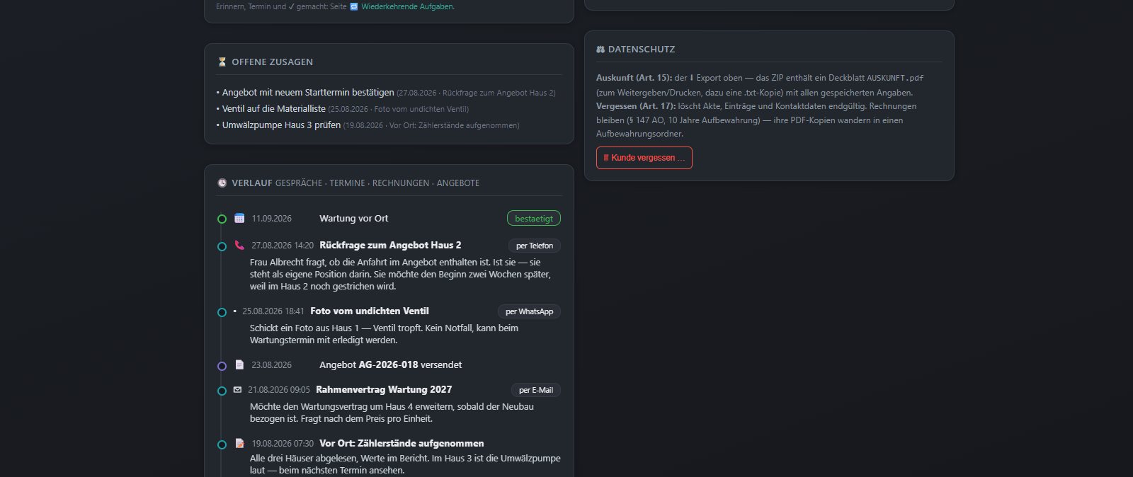The image size is (1133, 477).
Task: Click the Datenschutz header icon
Action: tap(600, 50)
